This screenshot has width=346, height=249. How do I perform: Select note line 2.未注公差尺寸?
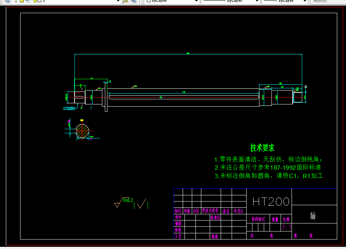[x=268, y=167]
